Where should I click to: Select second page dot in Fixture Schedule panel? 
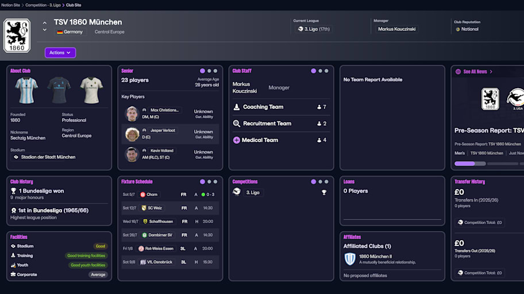[209, 182]
